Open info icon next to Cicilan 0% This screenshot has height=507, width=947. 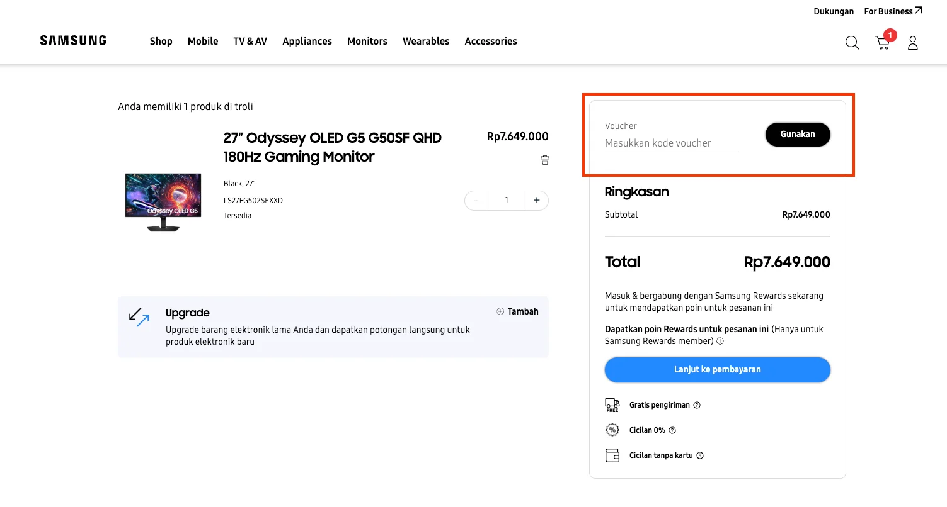672,430
